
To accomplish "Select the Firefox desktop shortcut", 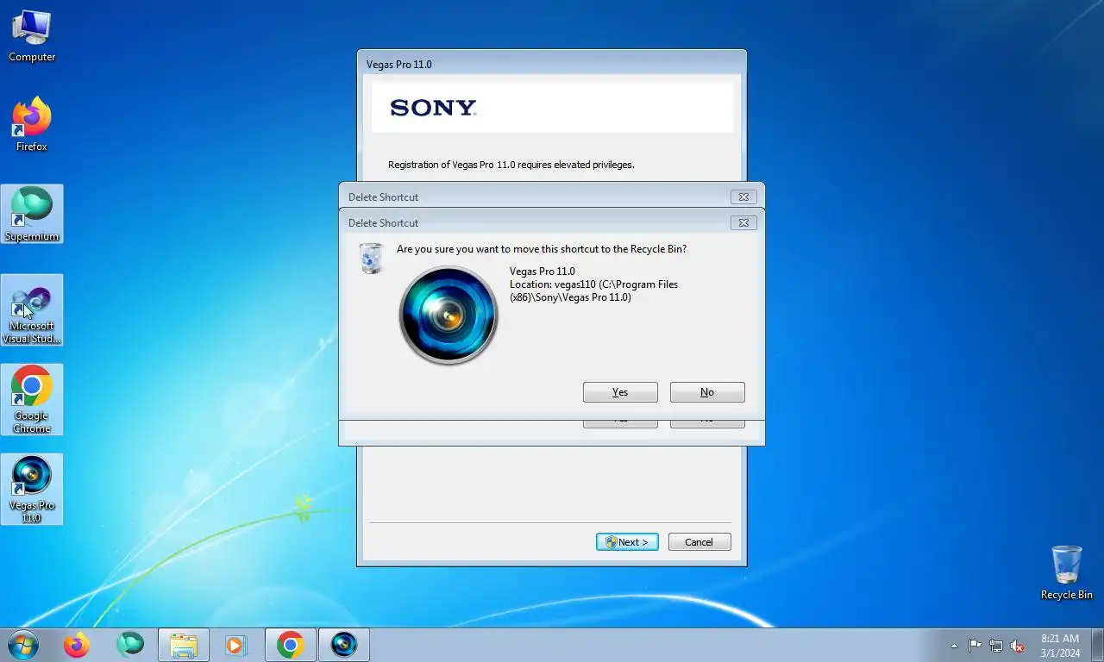I will [32, 125].
